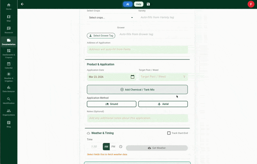This screenshot has height=164, width=257.
Task: Enable Track Start/End checkbox
Action: 169,133
